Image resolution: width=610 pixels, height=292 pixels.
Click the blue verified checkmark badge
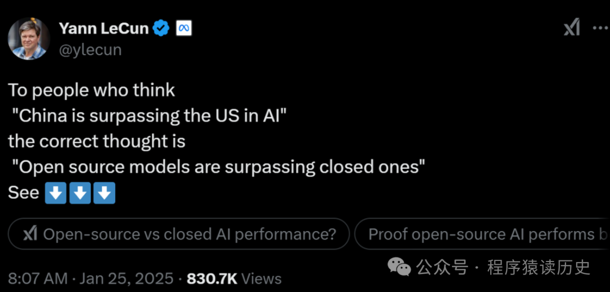162,28
